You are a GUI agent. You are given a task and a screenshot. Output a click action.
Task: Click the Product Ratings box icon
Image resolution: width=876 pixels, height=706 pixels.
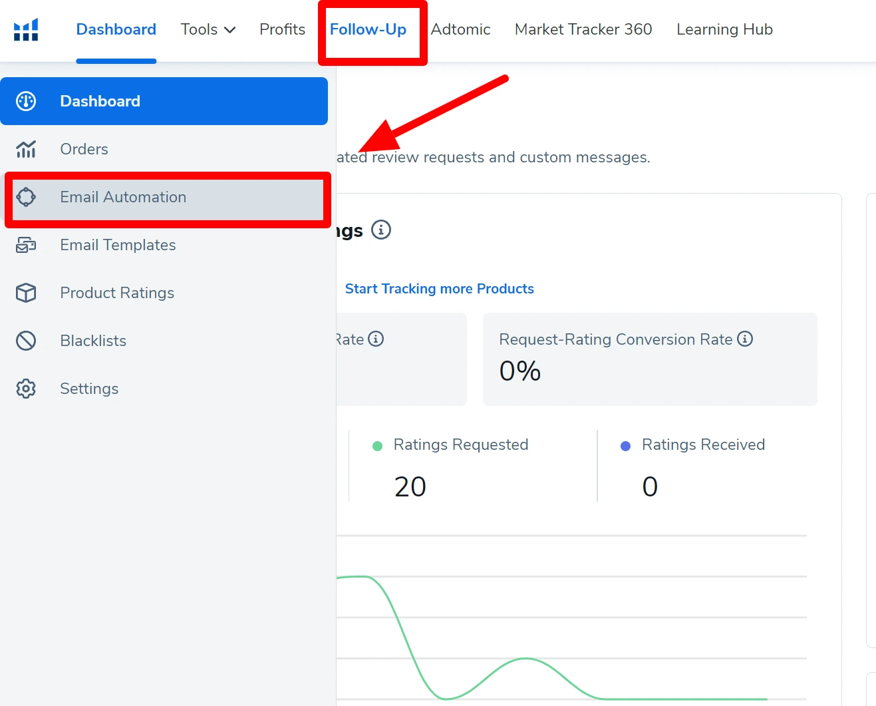[x=26, y=293]
